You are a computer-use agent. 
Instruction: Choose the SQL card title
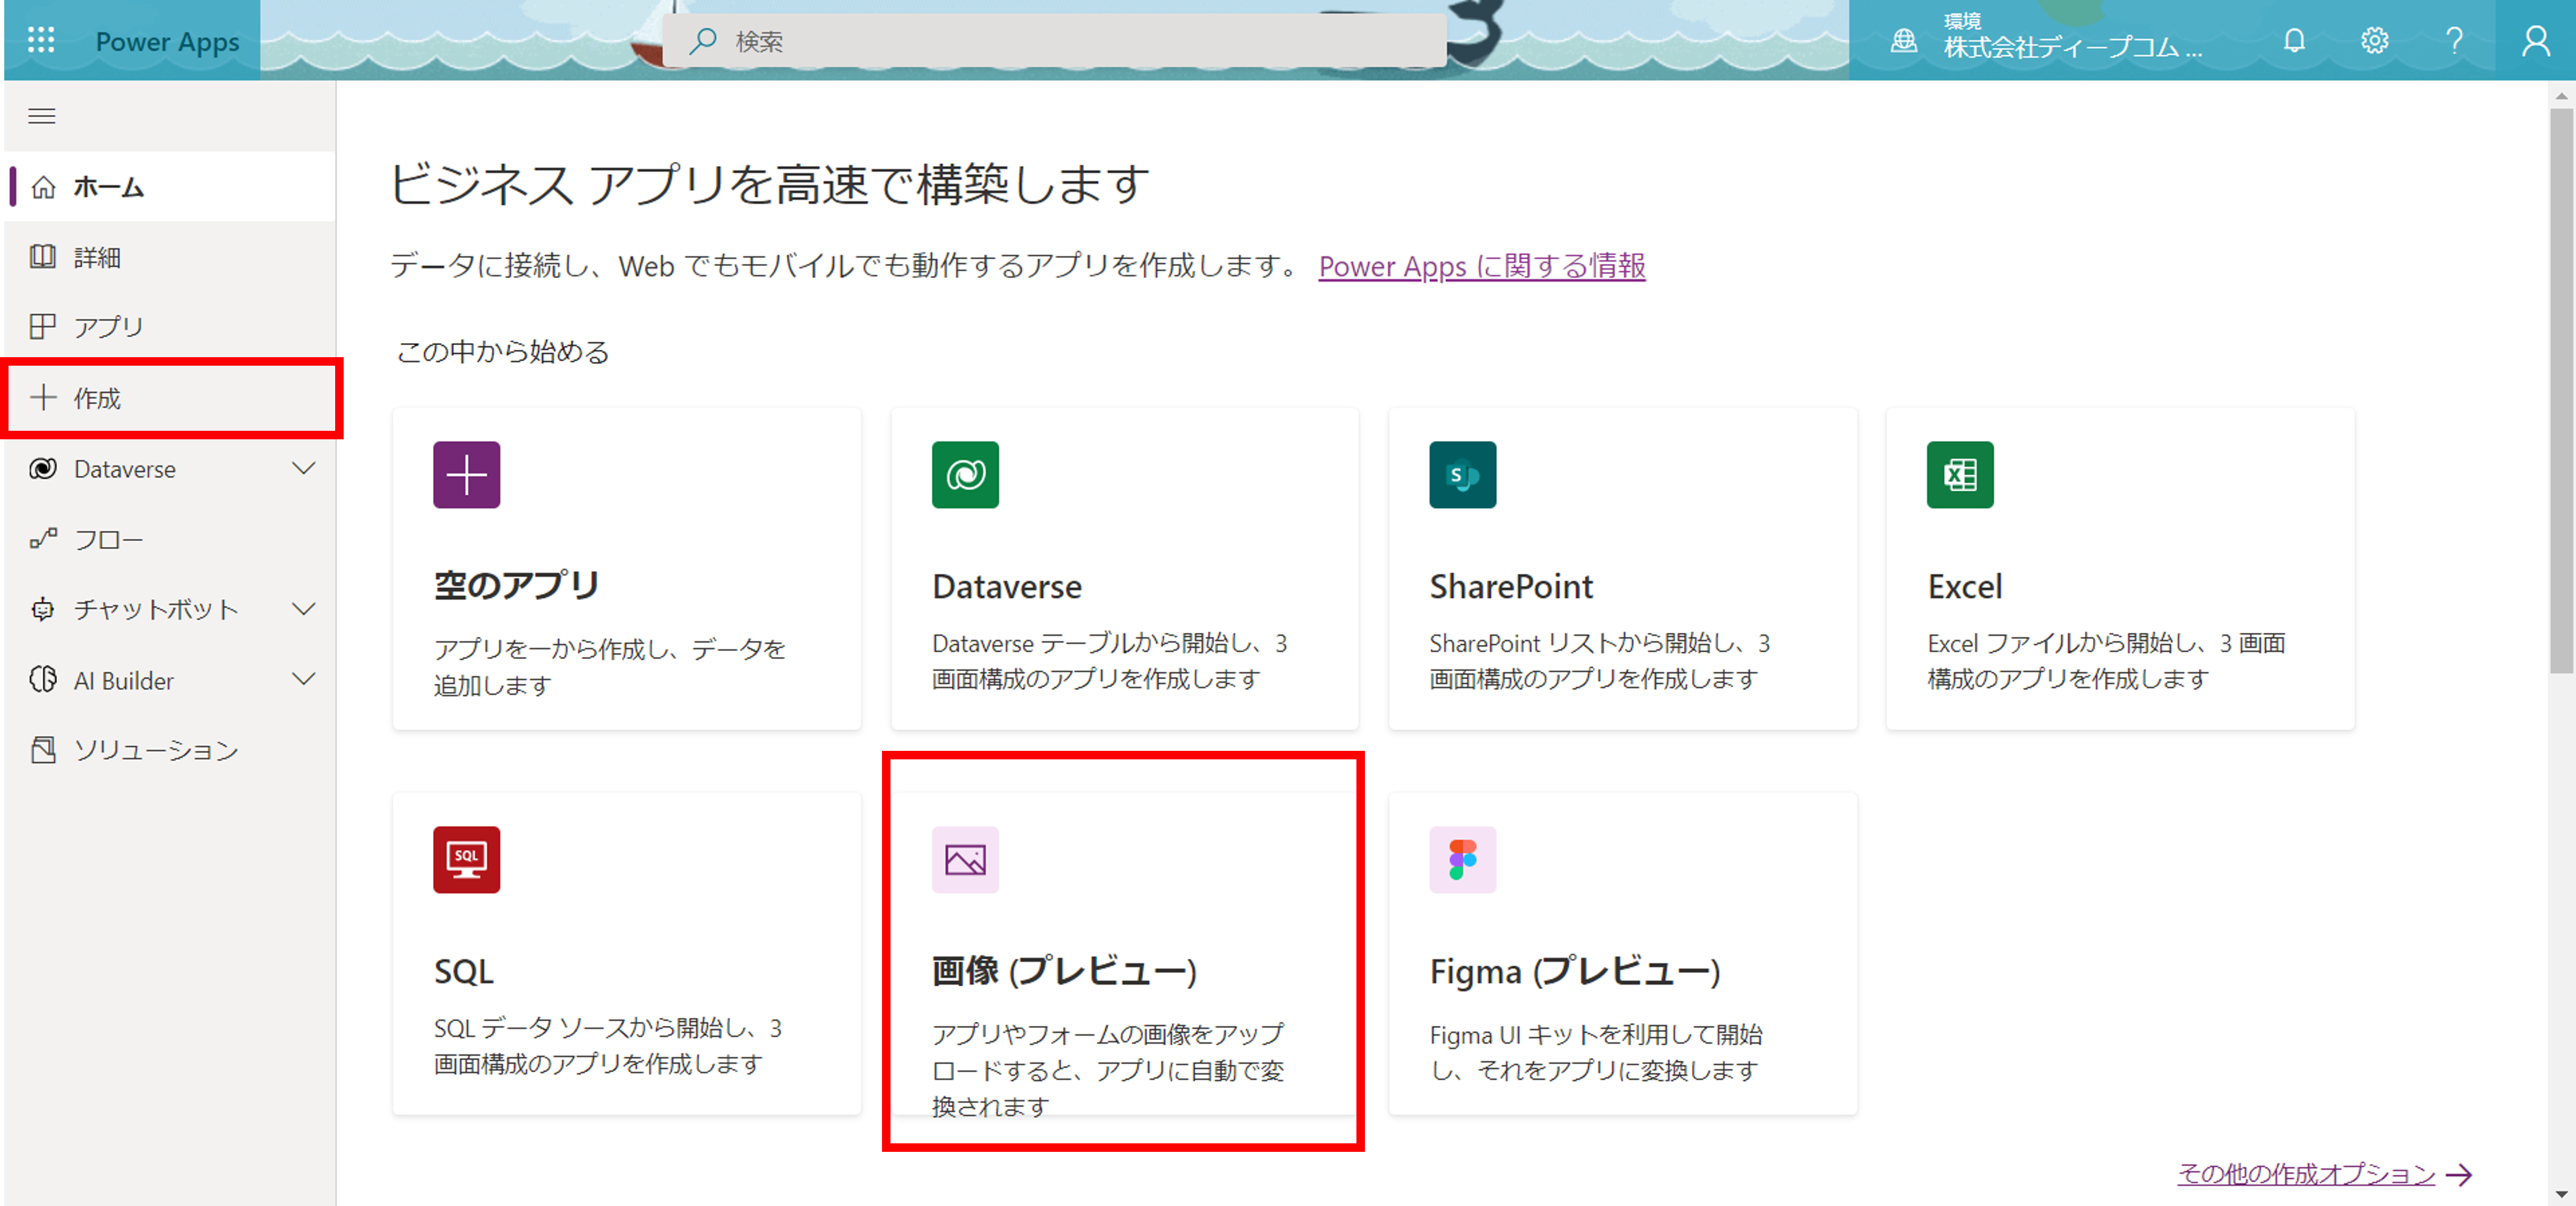click(464, 971)
